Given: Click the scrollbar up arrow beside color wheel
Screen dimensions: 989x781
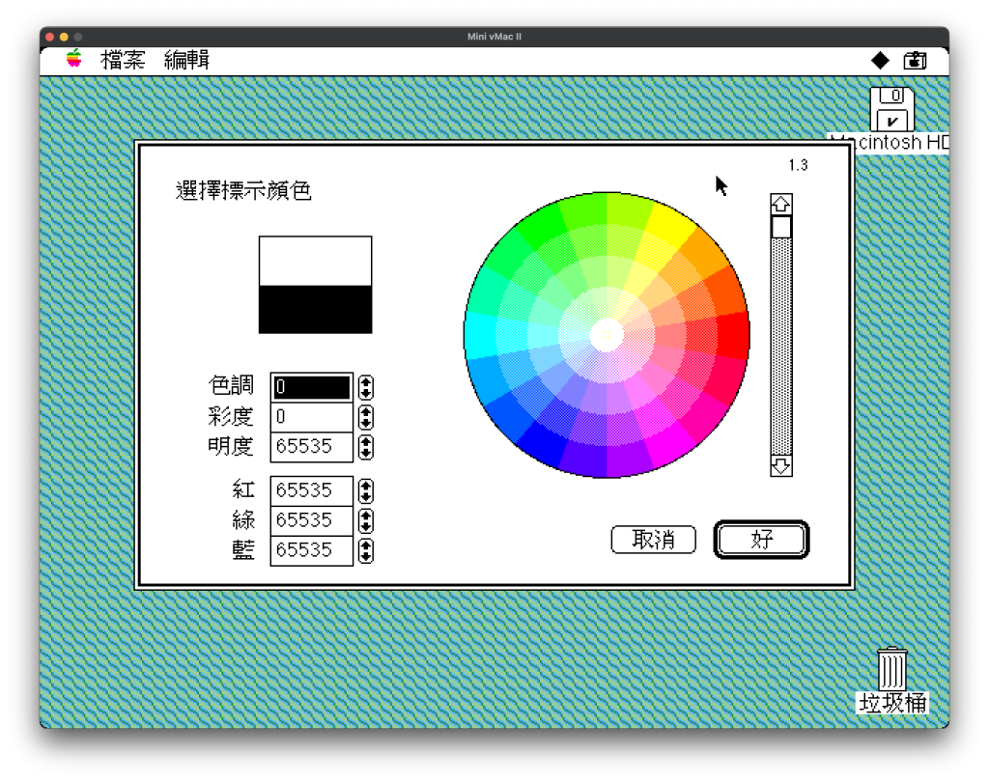Looking at the screenshot, I should pyautogui.click(x=780, y=205).
